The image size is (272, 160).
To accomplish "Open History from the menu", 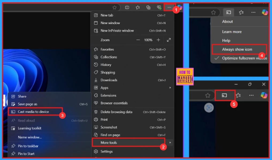I will pyautogui.click(x=132, y=65).
